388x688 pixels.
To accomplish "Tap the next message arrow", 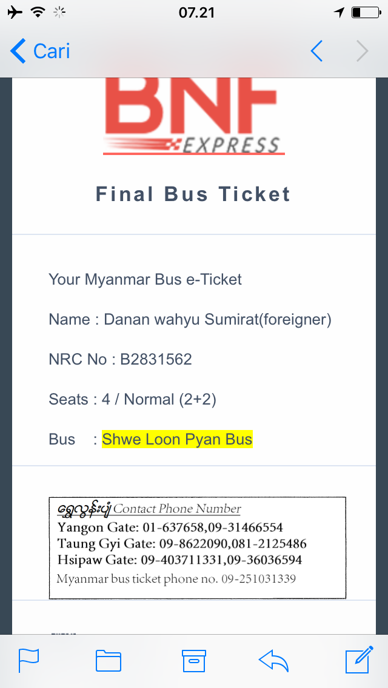I will coord(362,51).
